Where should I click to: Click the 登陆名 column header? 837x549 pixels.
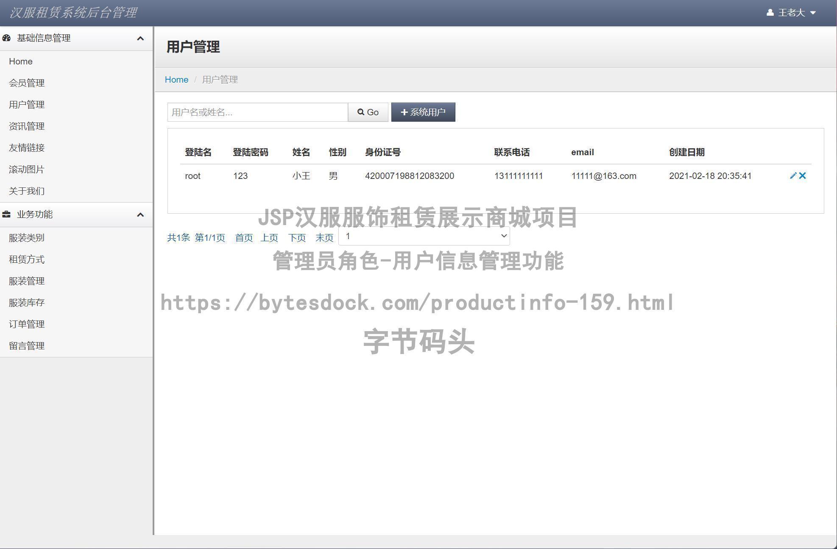[x=198, y=152]
